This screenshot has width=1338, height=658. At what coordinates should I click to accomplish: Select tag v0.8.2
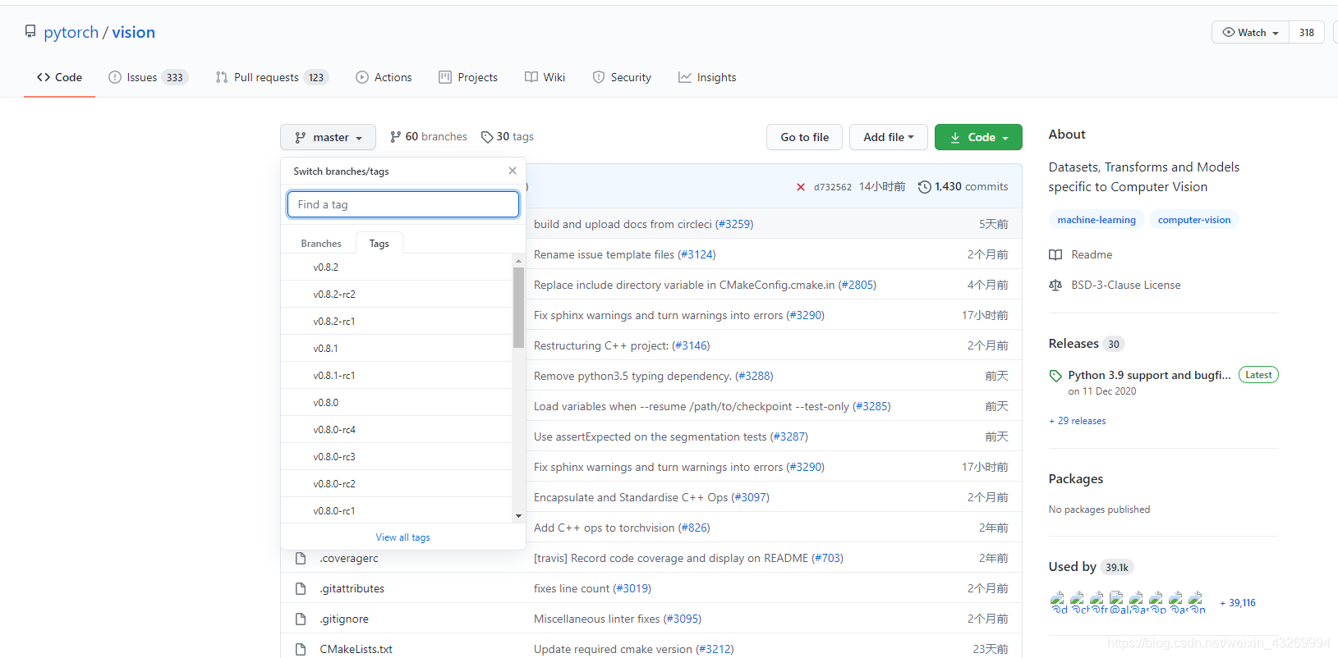point(397,267)
